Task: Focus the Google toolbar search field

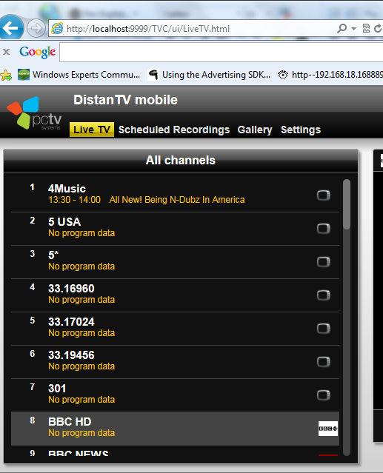Action: pyautogui.click(x=222, y=53)
